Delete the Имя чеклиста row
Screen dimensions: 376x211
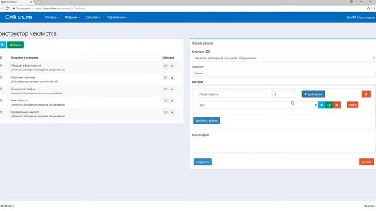coord(172,101)
